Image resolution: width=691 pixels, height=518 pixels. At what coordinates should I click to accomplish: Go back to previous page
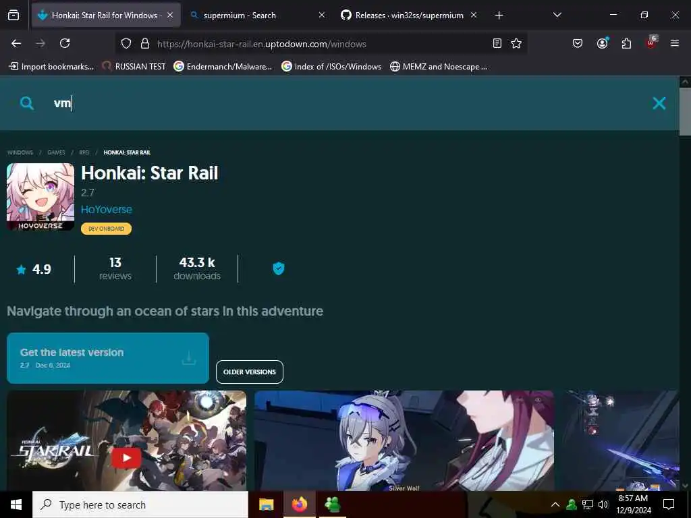tap(16, 43)
